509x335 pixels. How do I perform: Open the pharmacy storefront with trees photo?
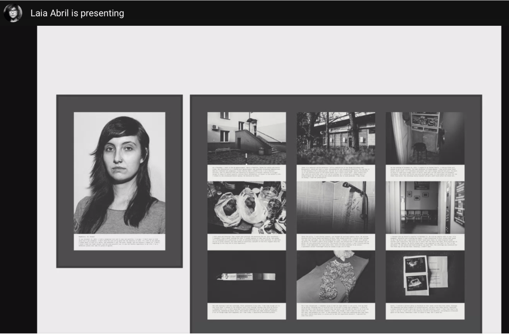click(336, 138)
